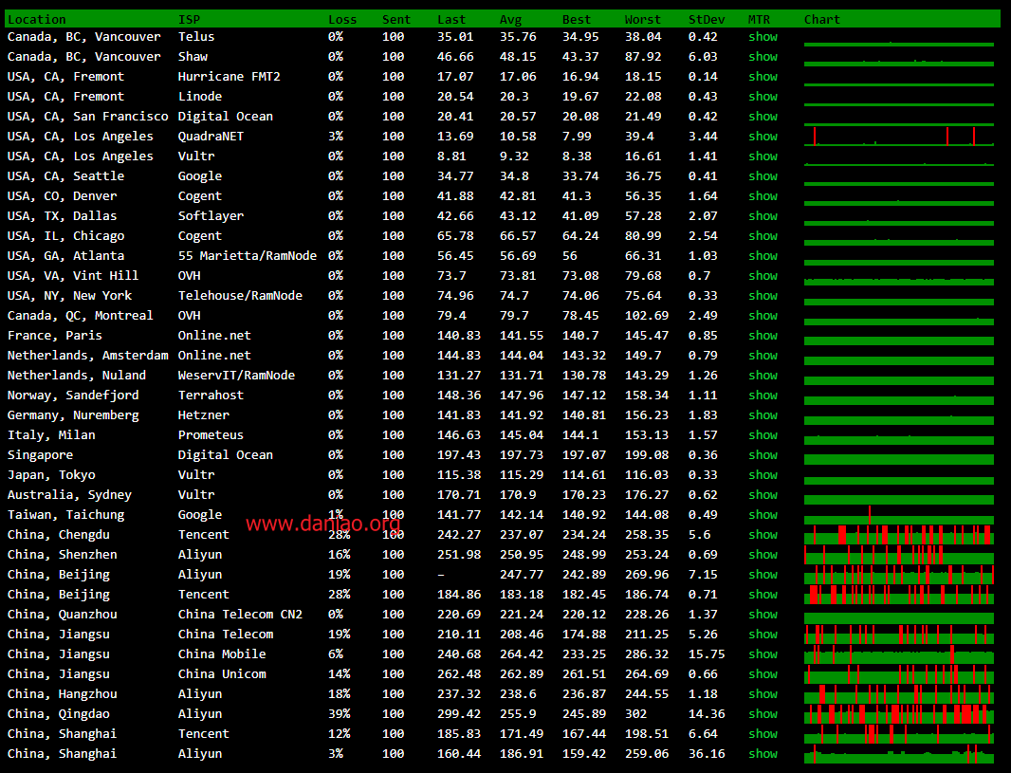Click the StDev column header
Viewport: 1011px width, 773px height.
706,19
